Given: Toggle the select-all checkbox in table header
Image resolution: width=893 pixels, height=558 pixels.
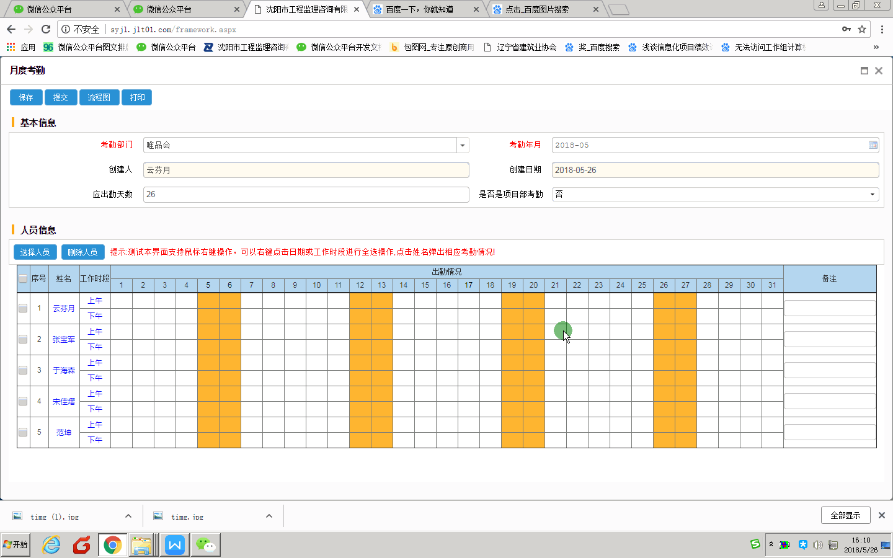Looking at the screenshot, I should pos(23,278).
